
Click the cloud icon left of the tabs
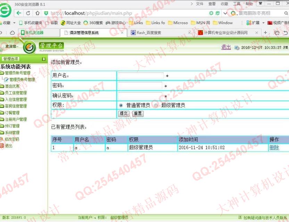[13, 33]
